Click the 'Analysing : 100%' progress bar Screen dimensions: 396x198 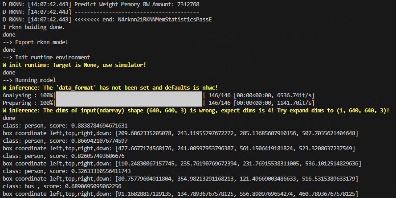(129, 95)
